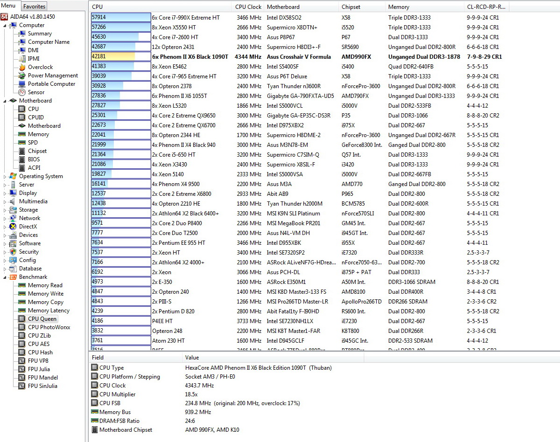Select the CPU Queen tree item

tap(42, 319)
